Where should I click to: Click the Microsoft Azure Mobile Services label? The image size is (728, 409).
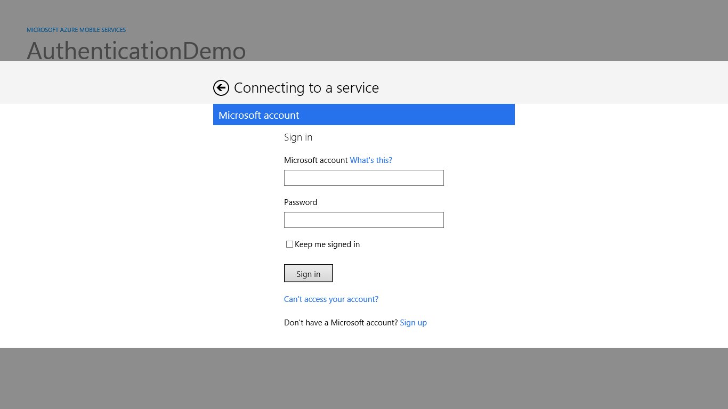click(76, 30)
